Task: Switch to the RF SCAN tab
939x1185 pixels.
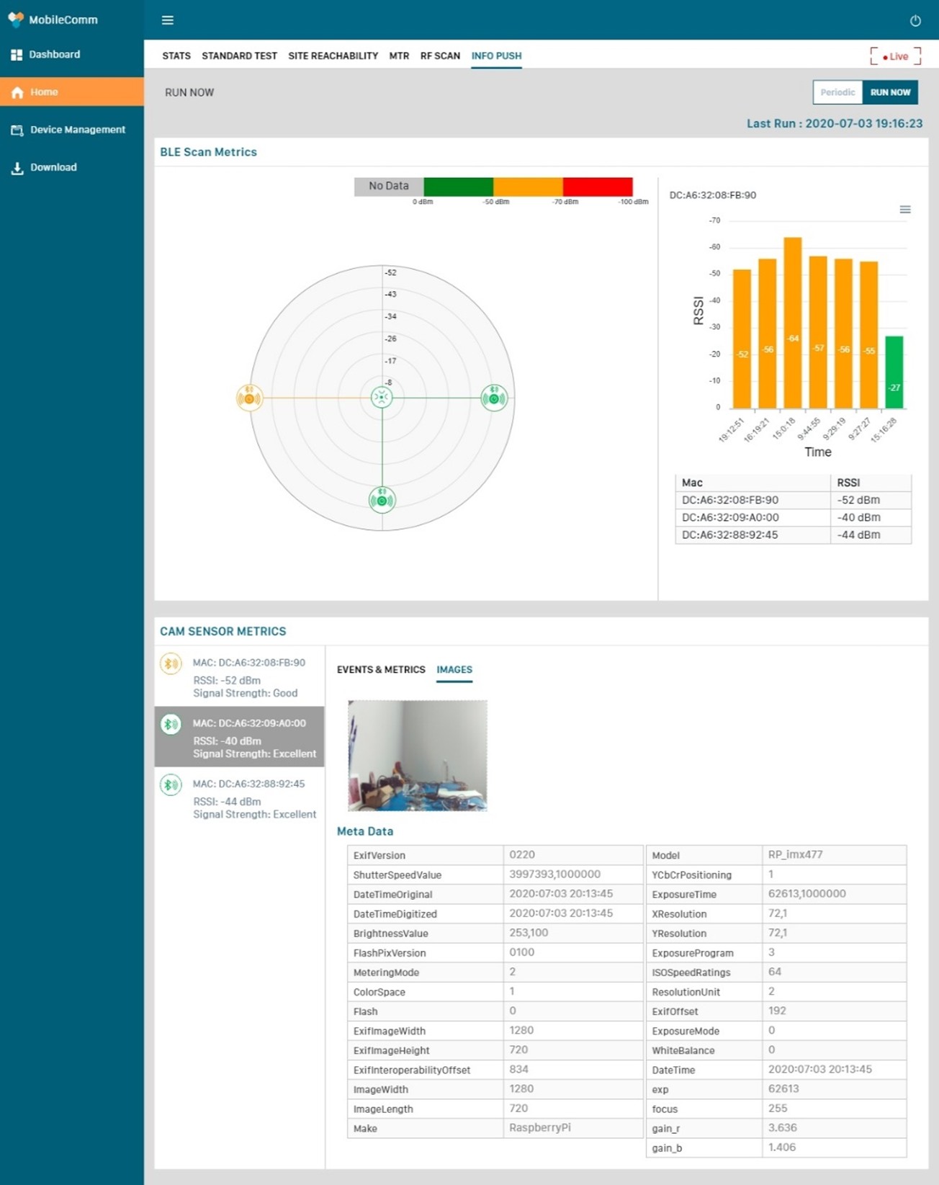Action: pyautogui.click(x=440, y=55)
